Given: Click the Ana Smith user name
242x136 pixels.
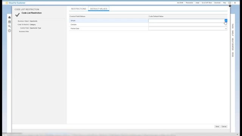Looking at the screenshot, I should pyautogui.click(x=180, y=3).
